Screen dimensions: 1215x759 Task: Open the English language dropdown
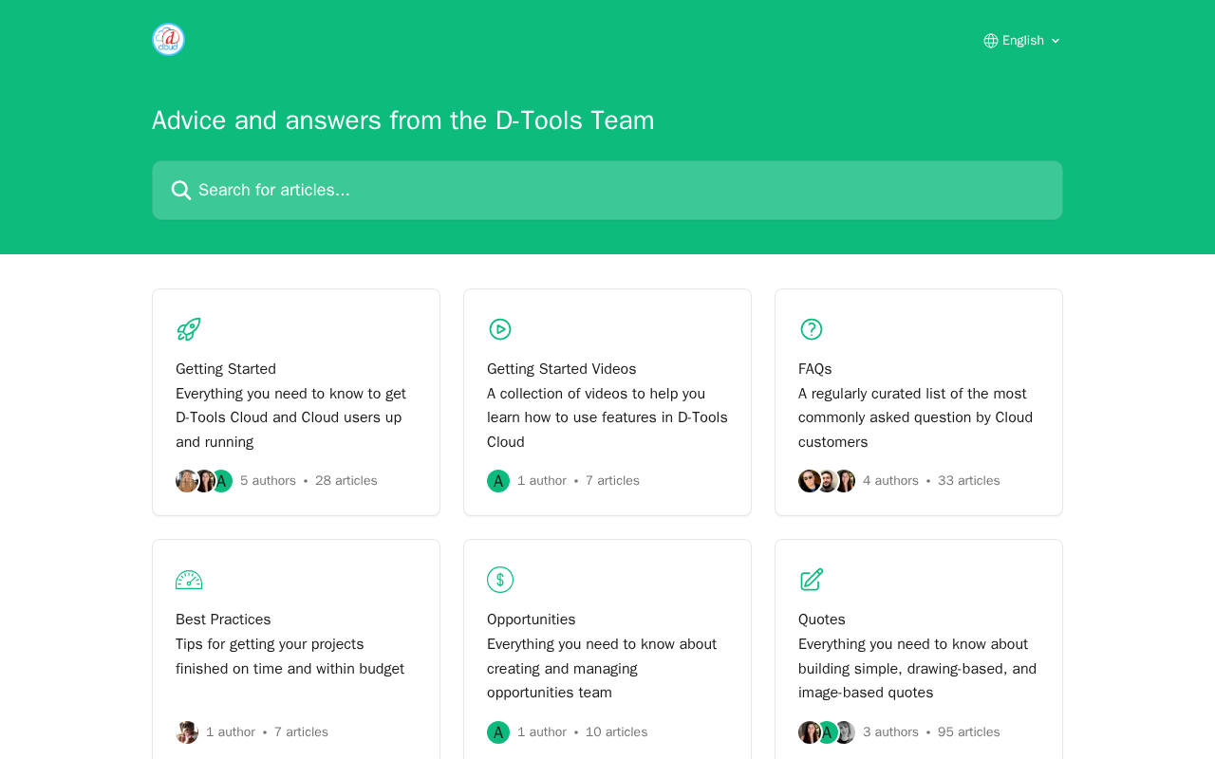coord(1022,41)
